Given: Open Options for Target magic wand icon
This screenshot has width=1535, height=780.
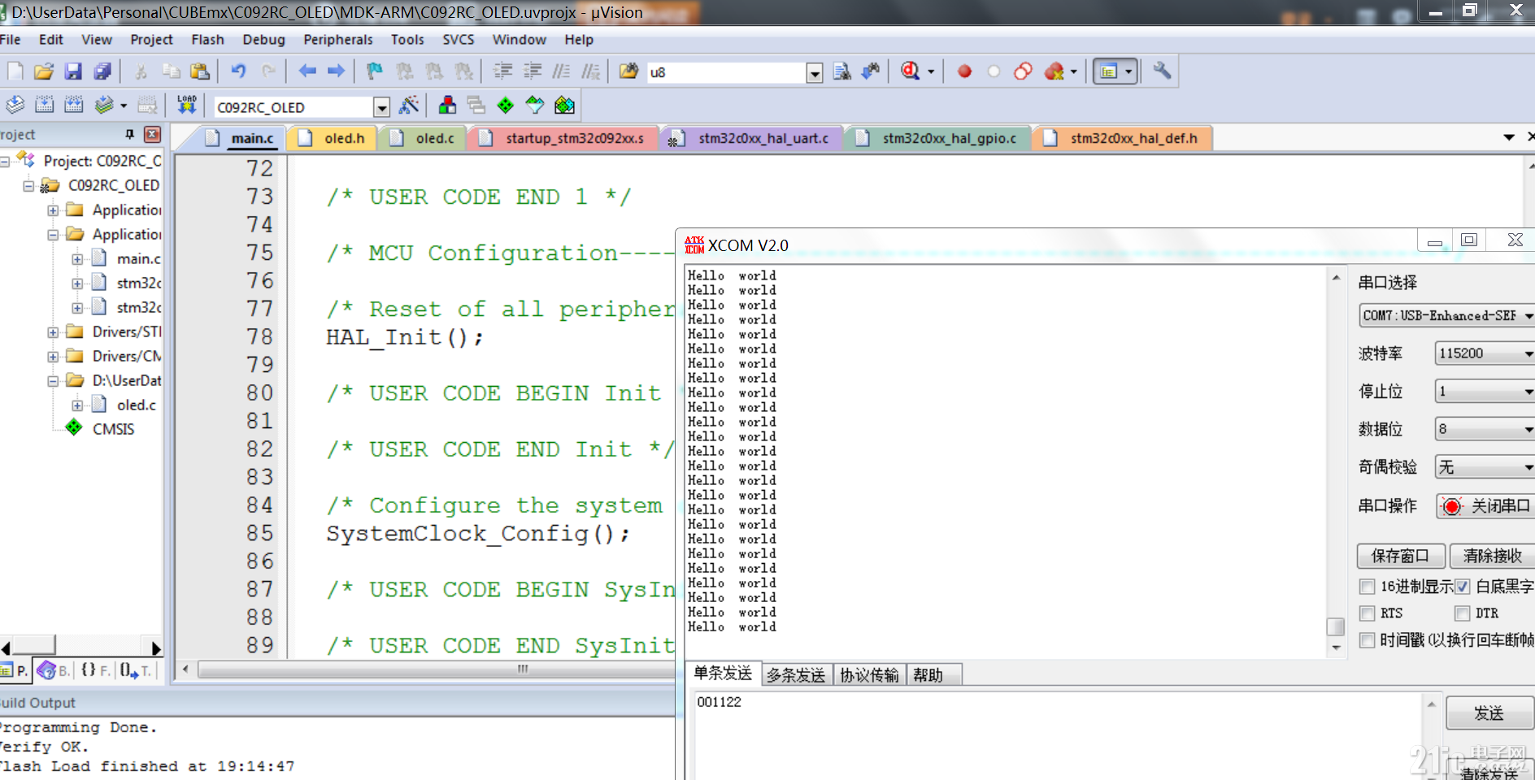Looking at the screenshot, I should pos(409,105).
